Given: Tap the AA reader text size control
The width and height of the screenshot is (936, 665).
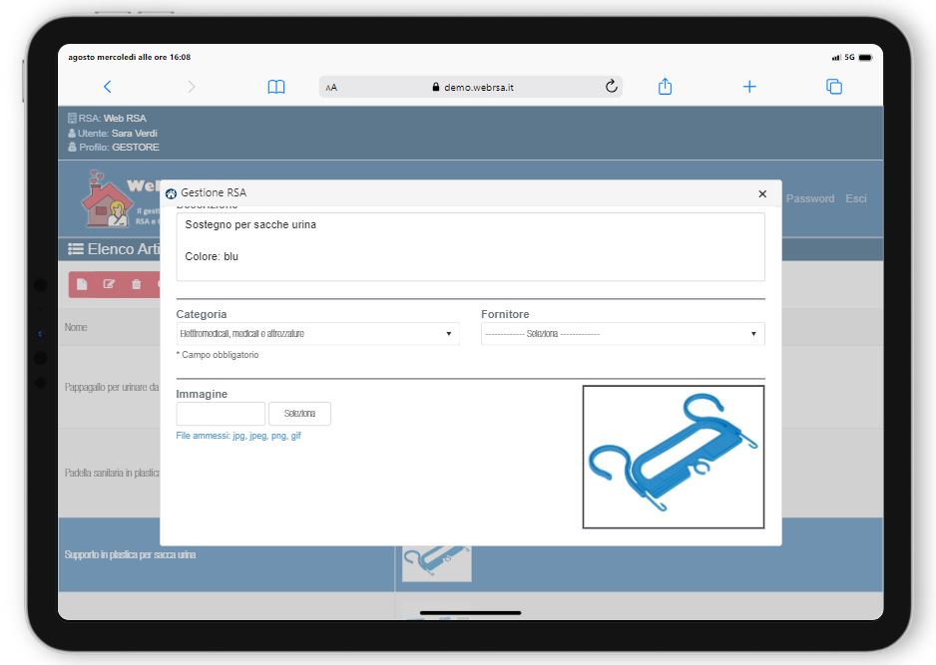Looking at the screenshot, I should [x=331, y=88].
